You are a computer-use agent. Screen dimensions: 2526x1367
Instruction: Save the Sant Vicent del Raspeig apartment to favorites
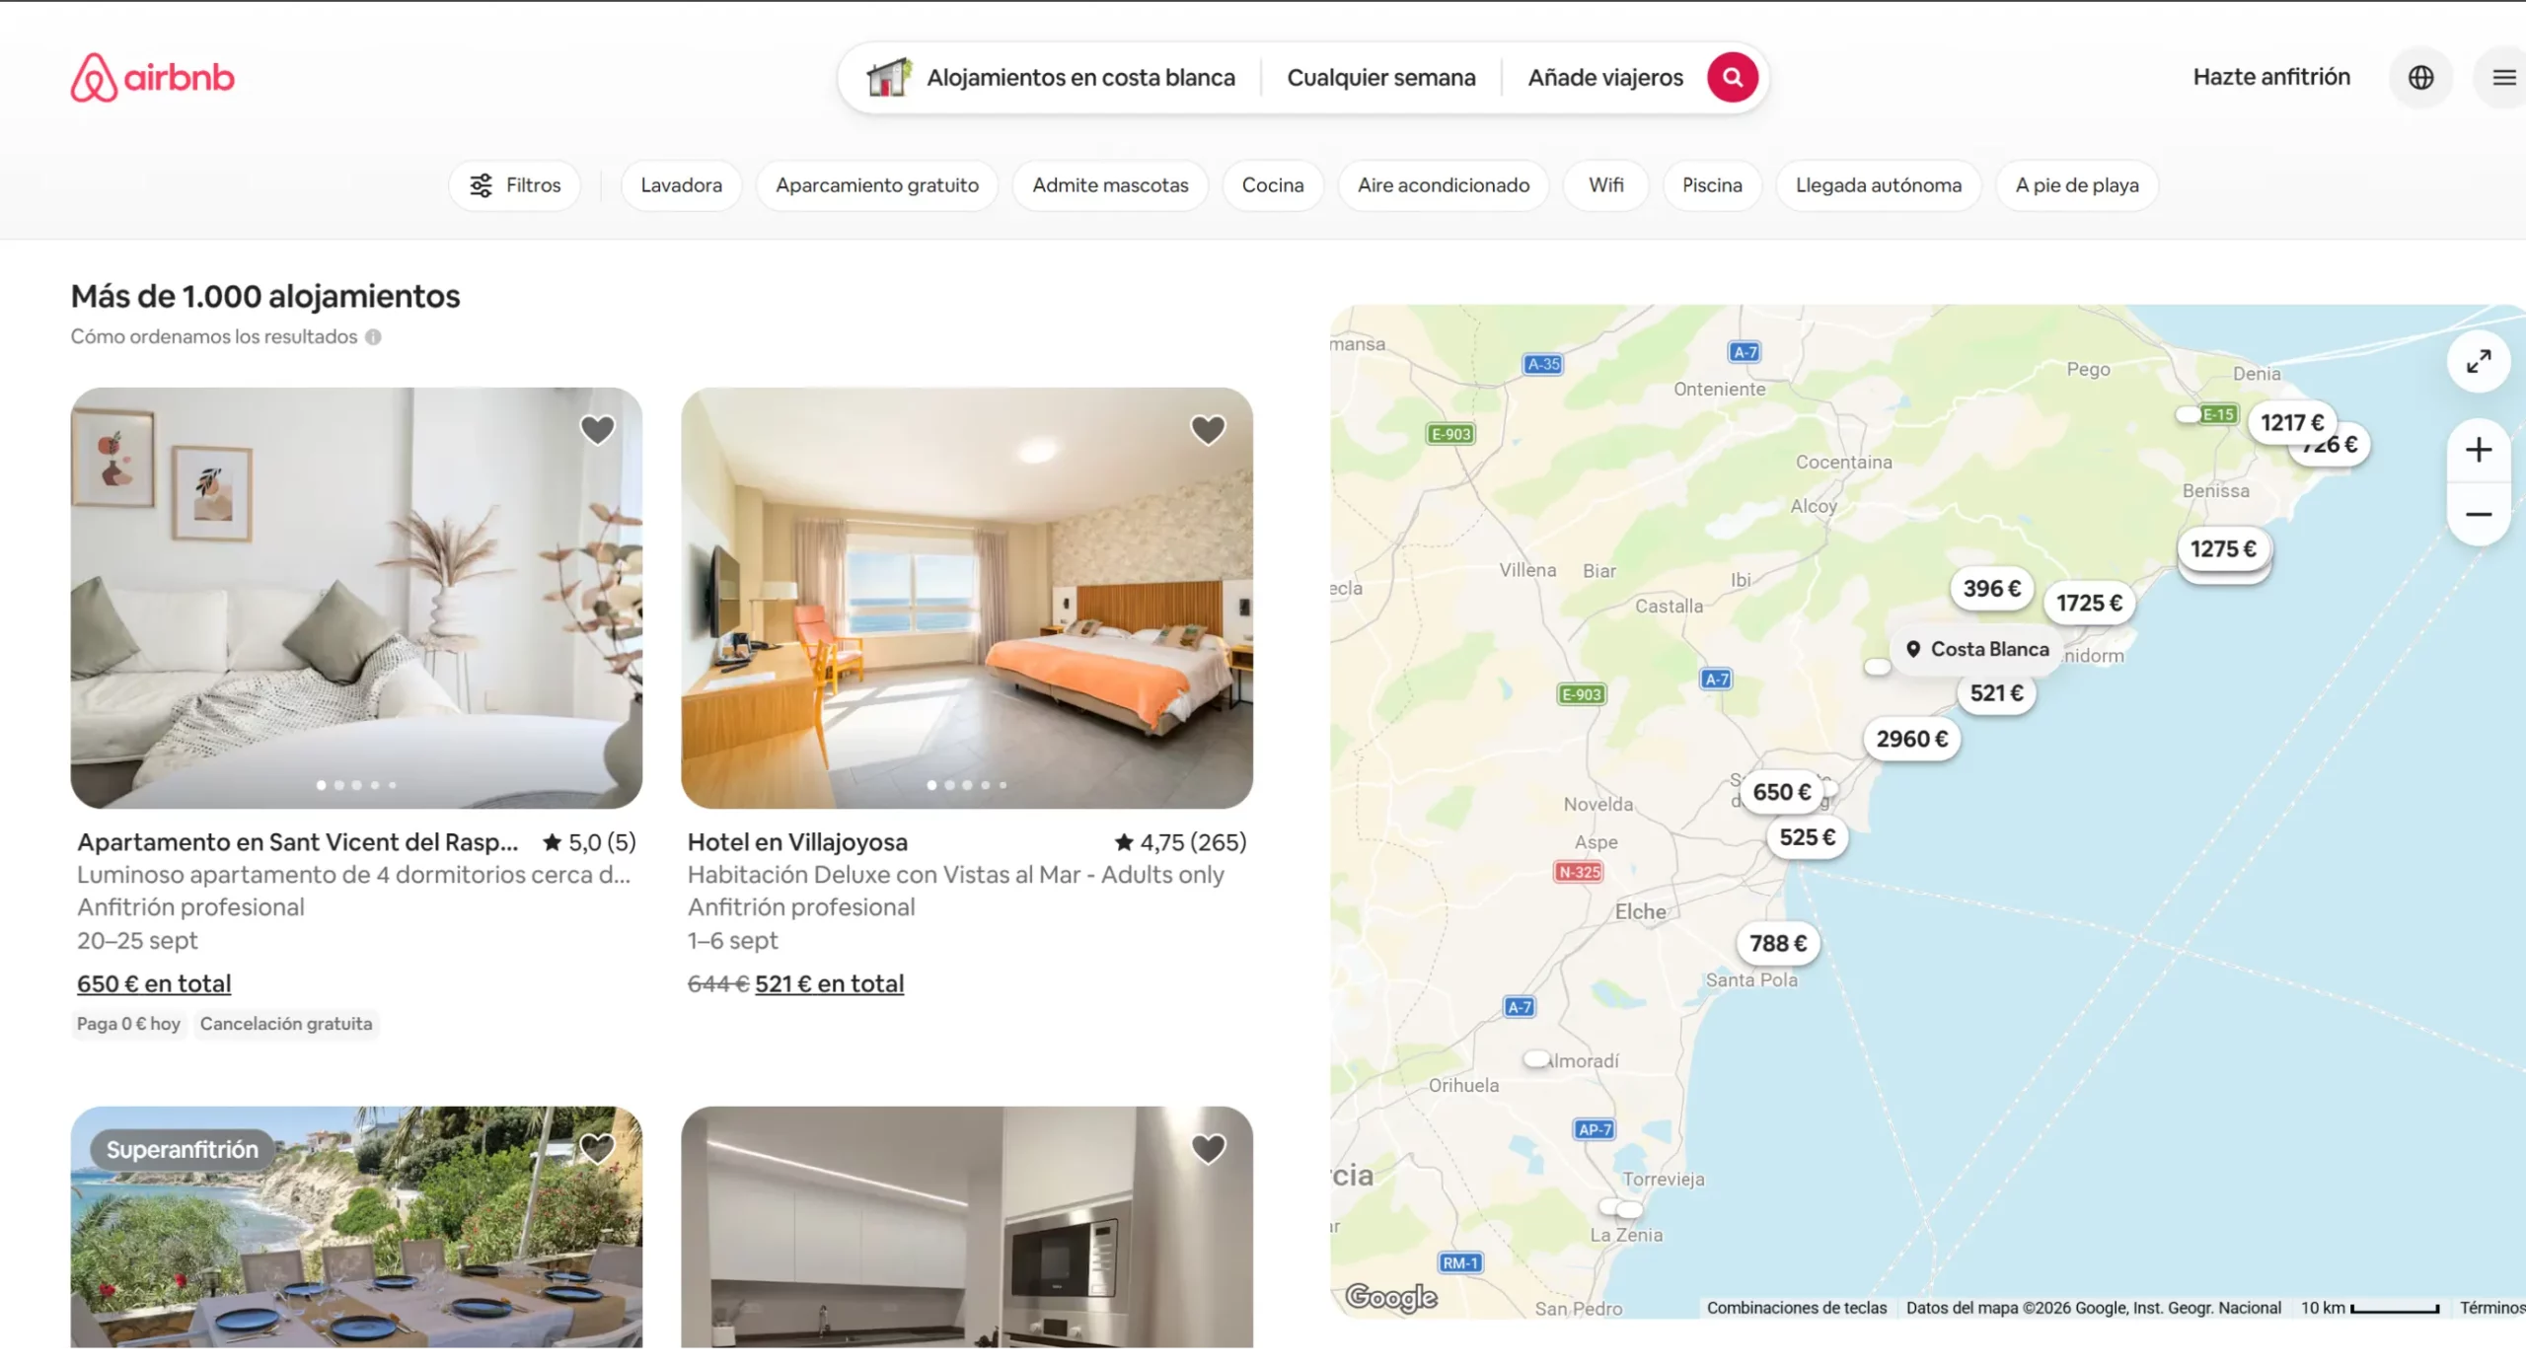pos(597,429)
